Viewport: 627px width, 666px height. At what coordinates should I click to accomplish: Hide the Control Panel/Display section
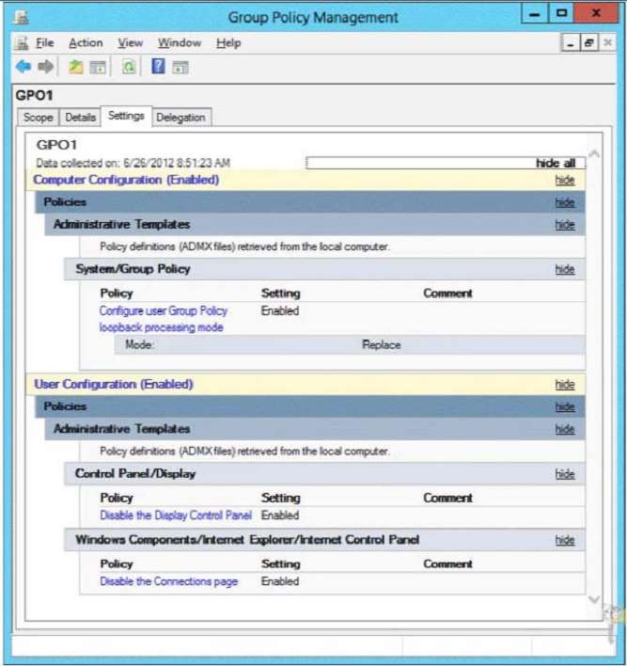point(565,474)
